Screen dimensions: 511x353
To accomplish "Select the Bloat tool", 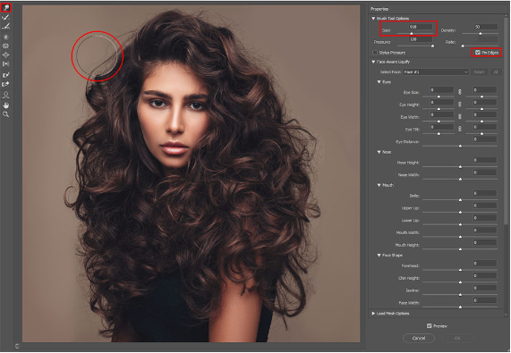I will point(6,55).
